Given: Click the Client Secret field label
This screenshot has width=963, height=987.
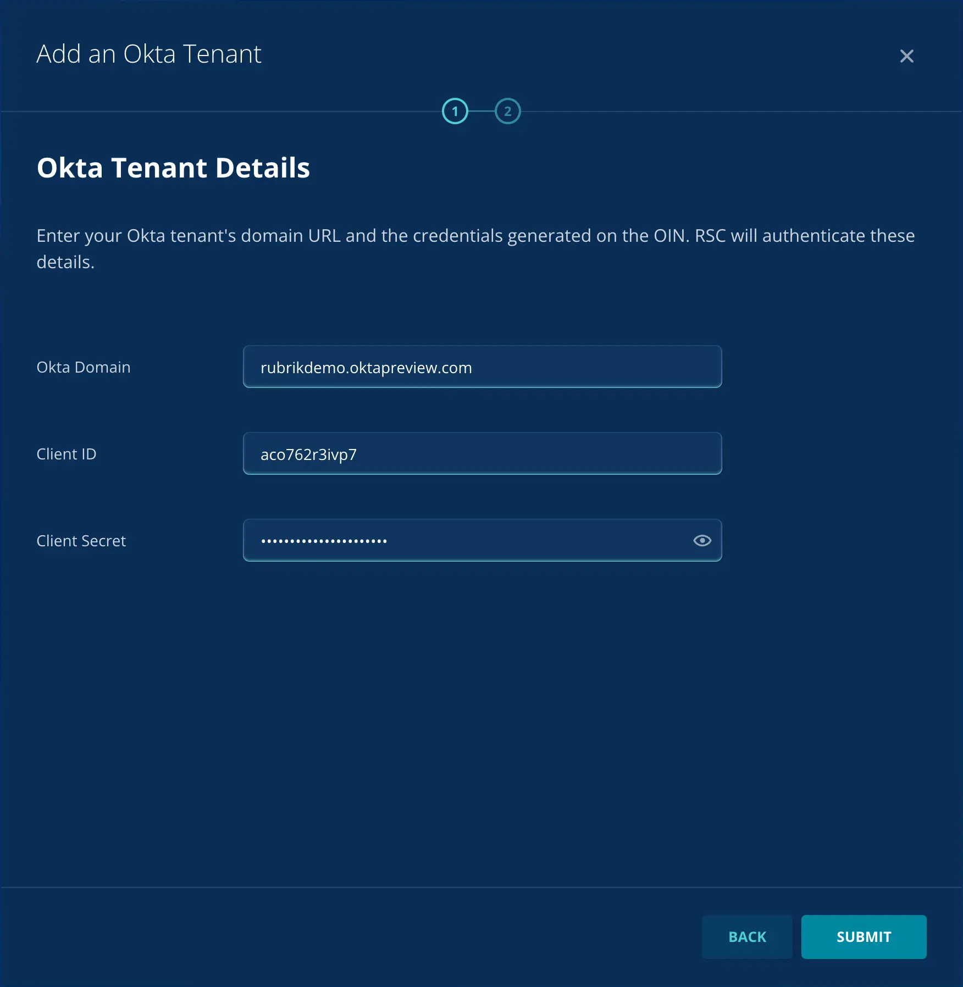Looking at the screenshot, I should pyautogui.click(x=81, y=541).
